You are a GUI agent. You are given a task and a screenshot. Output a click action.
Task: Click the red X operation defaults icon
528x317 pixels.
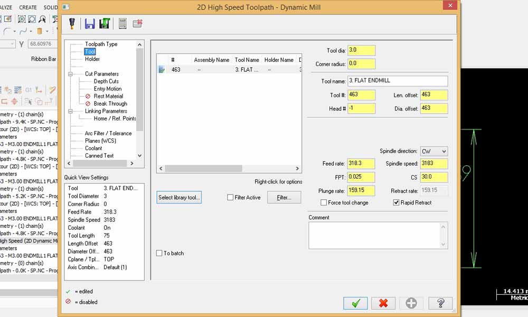click(137, 24)
